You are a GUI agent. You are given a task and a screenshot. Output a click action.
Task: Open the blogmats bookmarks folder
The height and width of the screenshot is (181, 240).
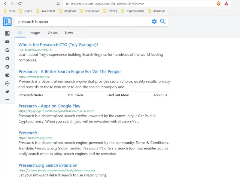tap(68, 11)
